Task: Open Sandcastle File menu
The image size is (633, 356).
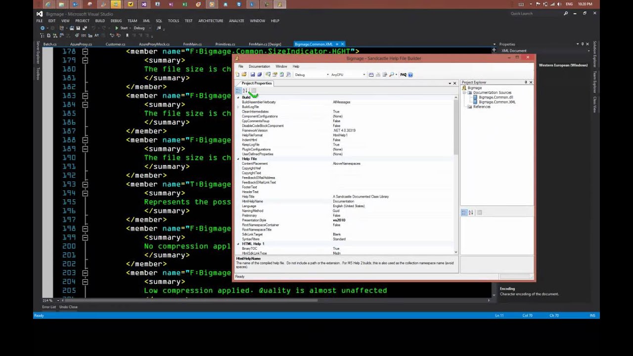Action: pyautogui.click(x=241, y=66)
